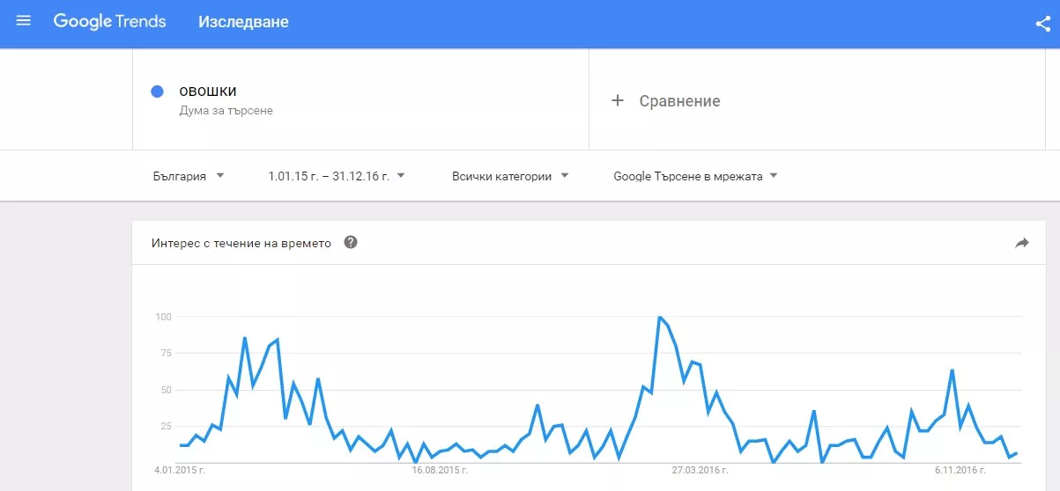1060x491 pixels.
Task: Click the Изследване header title
Action: pyautogui.click(x=243, y=21)
